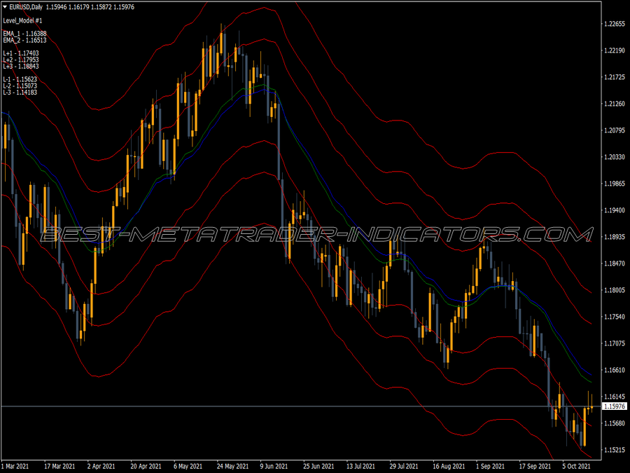Click price scale value 1.17075
Screen dimensions: 630x473
[615, 343]
